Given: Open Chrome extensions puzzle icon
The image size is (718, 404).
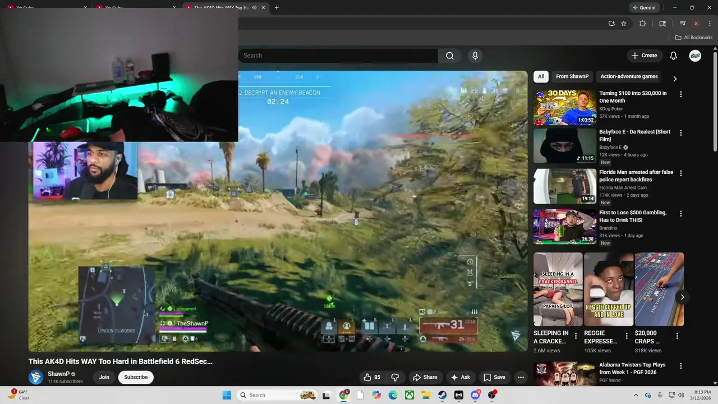Looking at the screenshot, I should coord(643,24).
